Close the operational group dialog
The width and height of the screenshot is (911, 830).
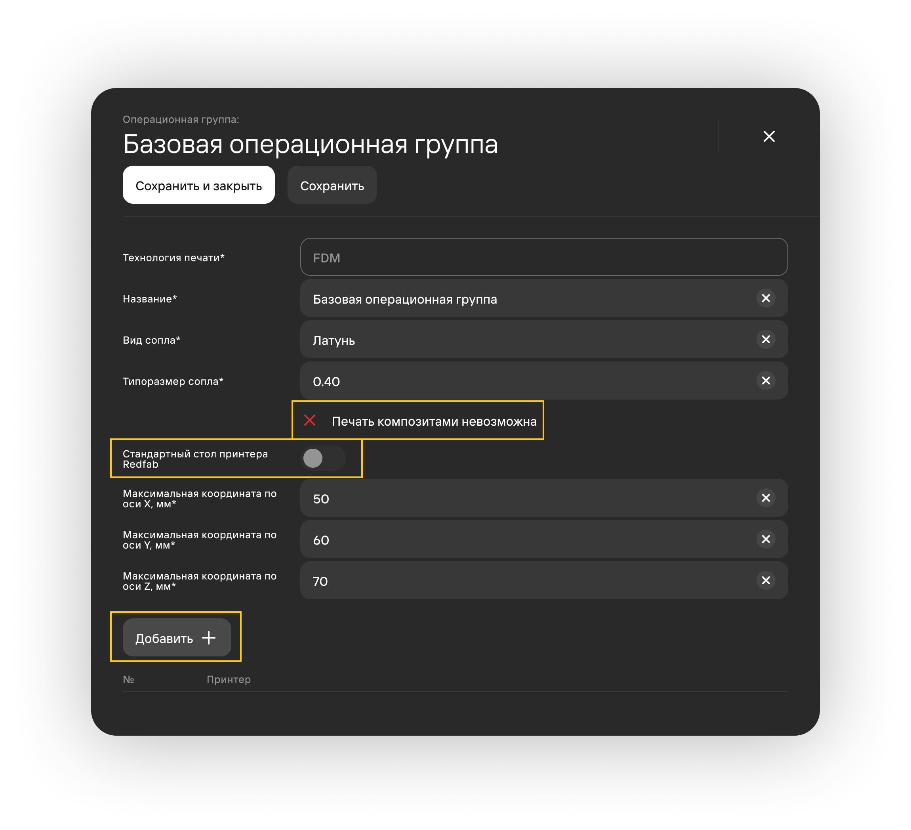tap(769, 136)
